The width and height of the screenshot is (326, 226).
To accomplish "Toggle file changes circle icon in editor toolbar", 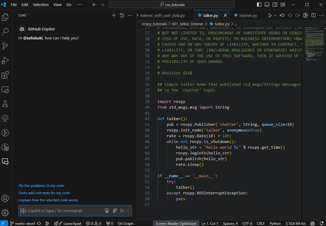I will [x=290, y=15].
